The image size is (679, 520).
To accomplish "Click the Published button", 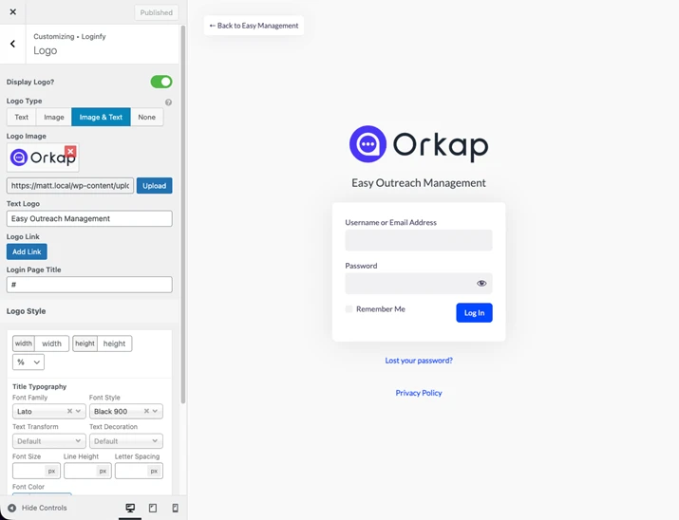I will click(x=157, y=12).
